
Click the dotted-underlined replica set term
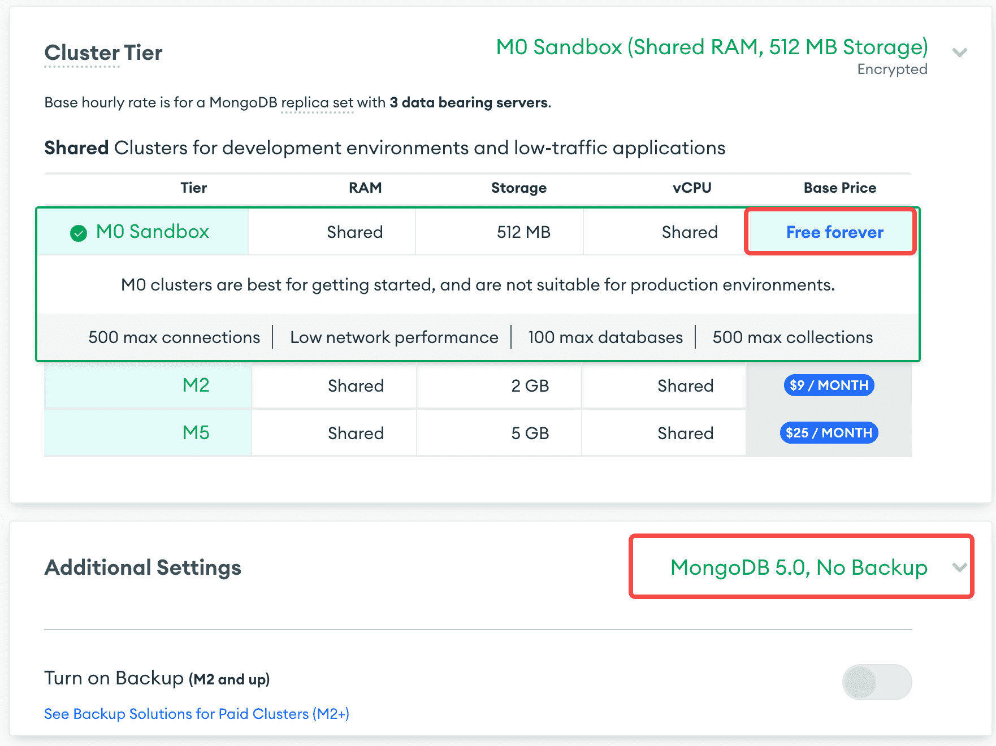pyautogui.click(x=317, y=102)
